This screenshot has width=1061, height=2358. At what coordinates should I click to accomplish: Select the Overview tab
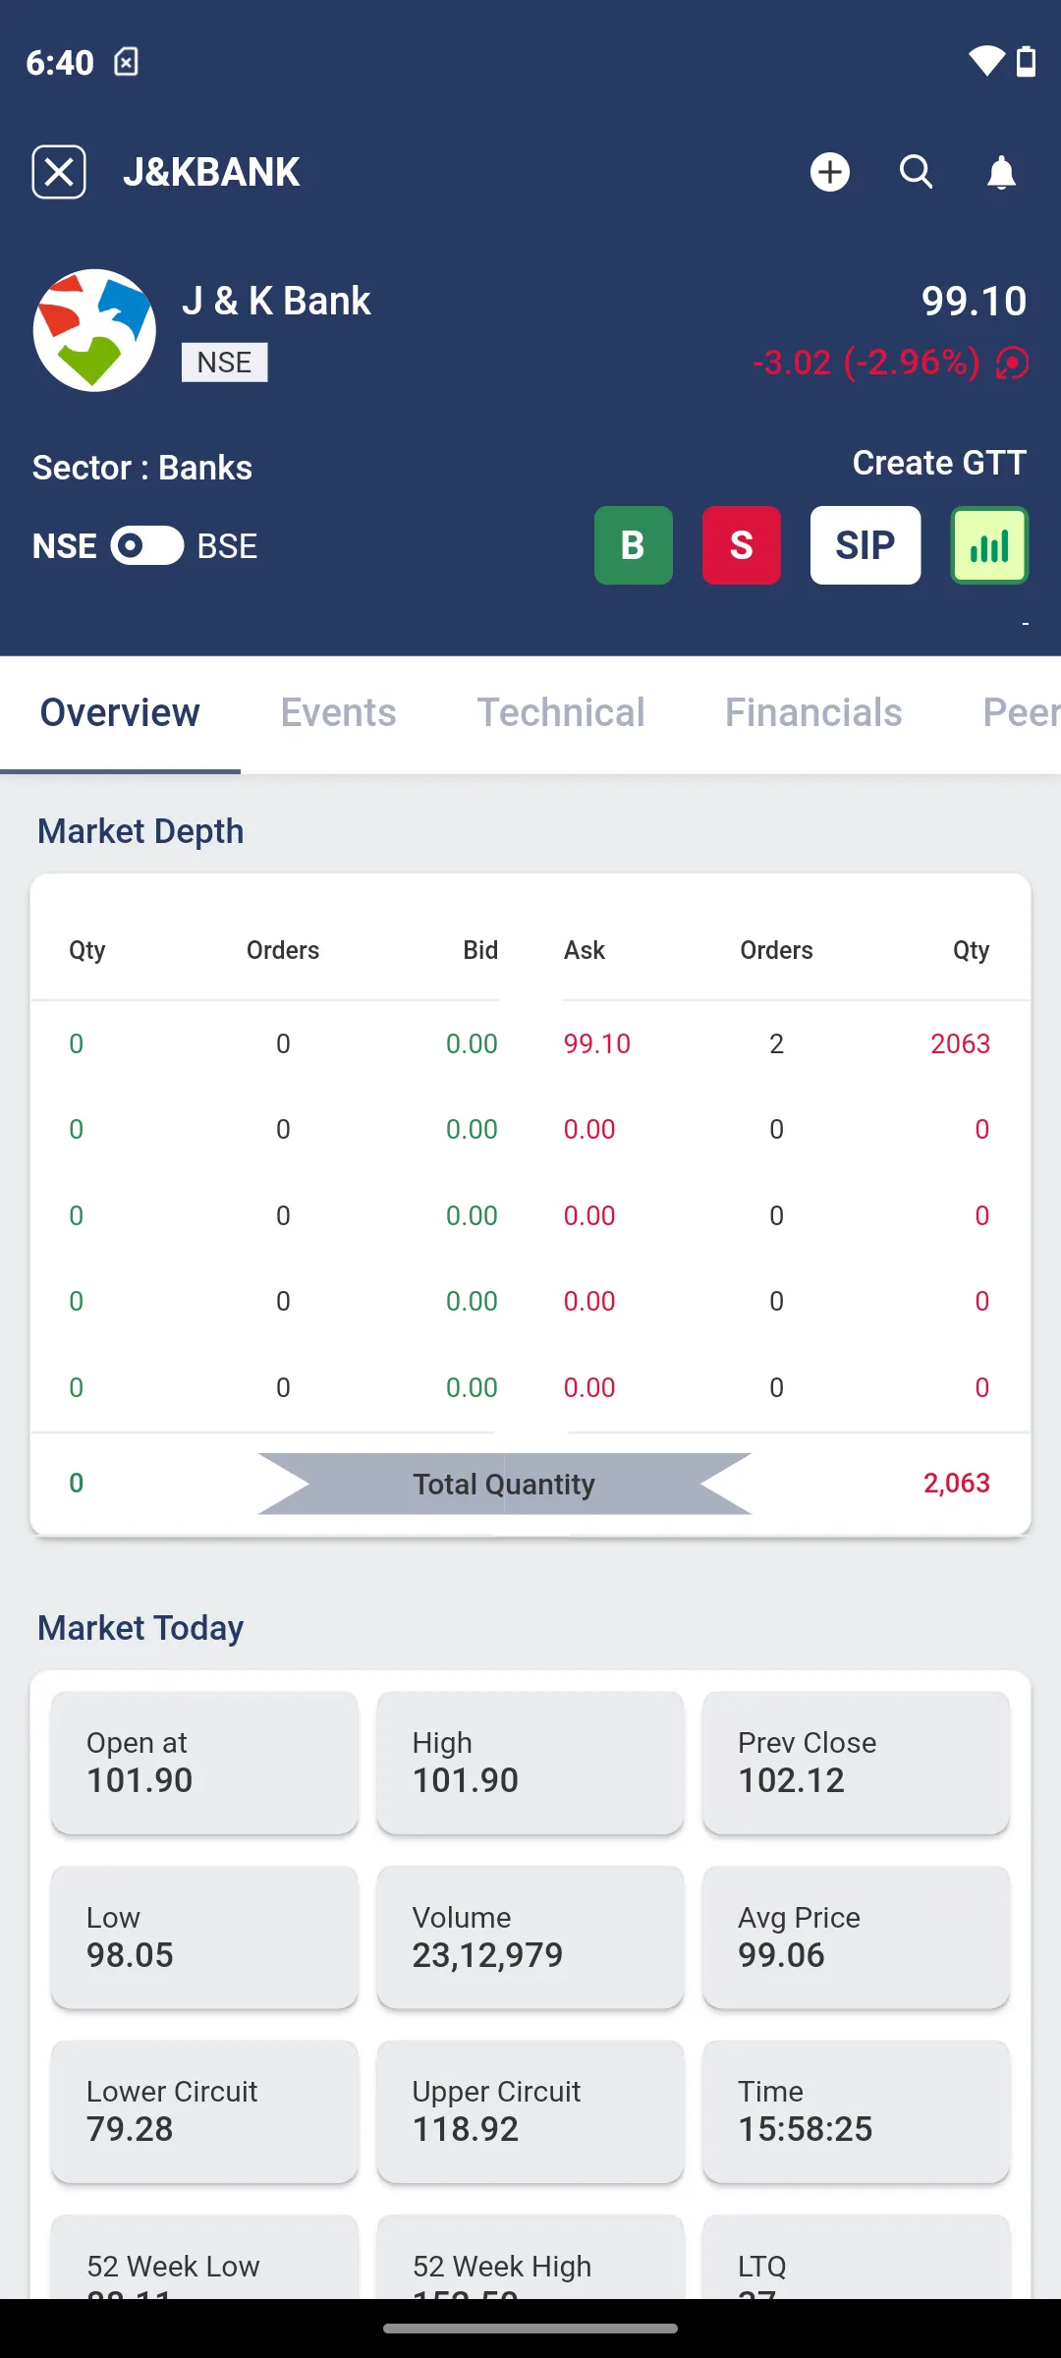pos(120,713)
